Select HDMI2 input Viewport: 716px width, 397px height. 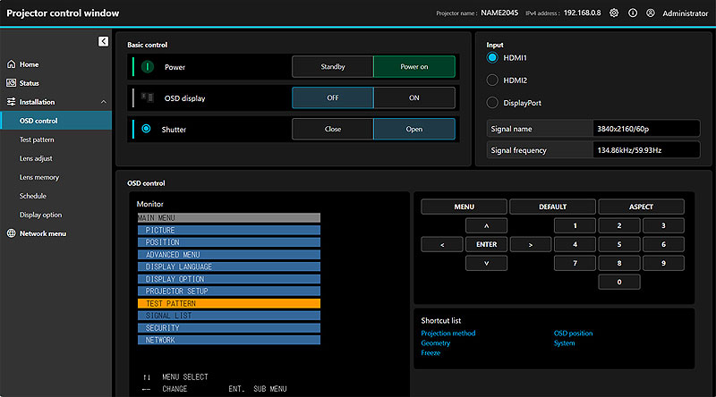click(492, 80)
